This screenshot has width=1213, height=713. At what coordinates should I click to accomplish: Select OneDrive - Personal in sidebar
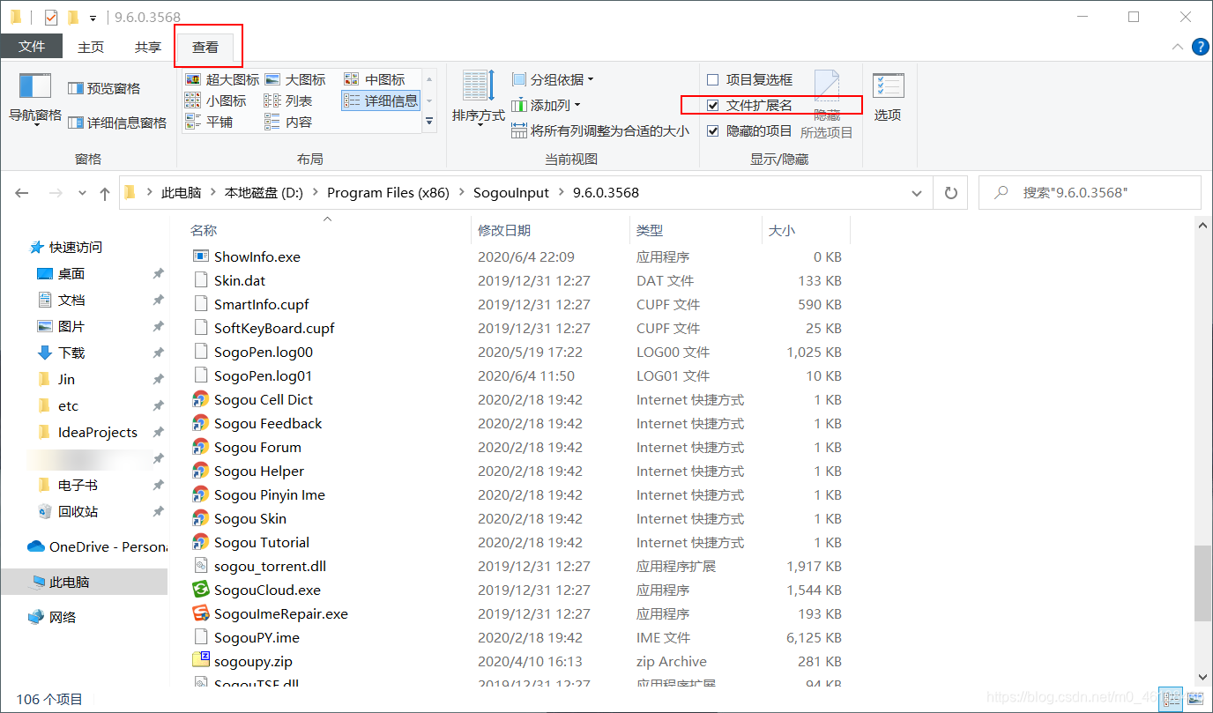point(97,546)
